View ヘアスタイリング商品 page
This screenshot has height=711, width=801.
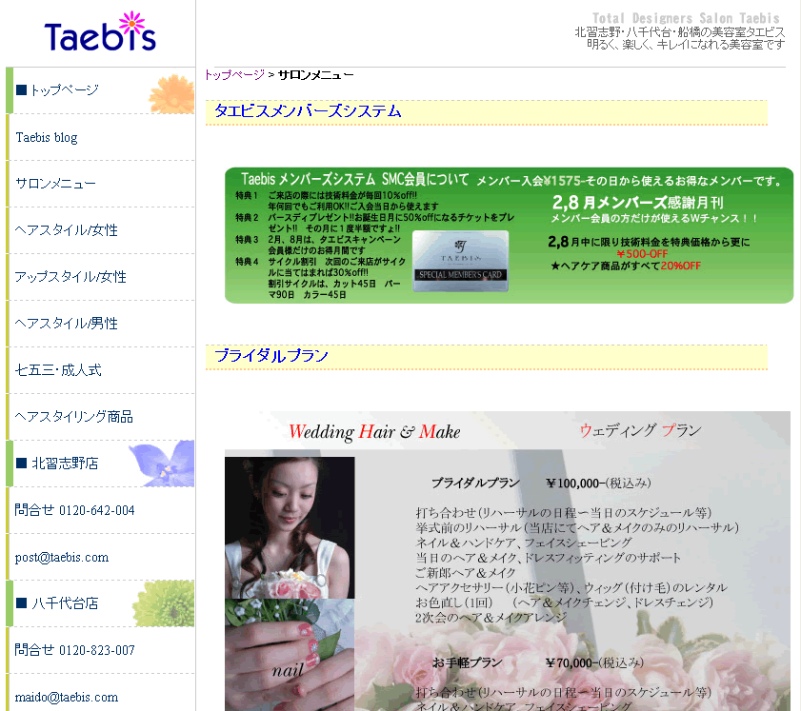click(x=74, y=417)
